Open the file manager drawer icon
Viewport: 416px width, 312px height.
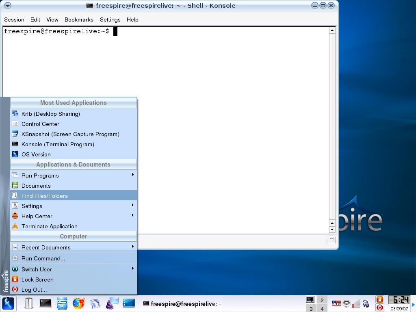point(62,303)
